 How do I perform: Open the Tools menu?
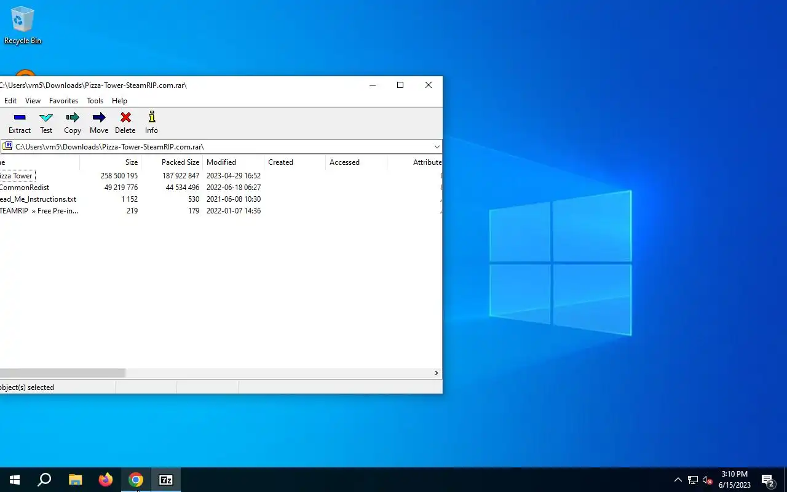click(95, 101)
